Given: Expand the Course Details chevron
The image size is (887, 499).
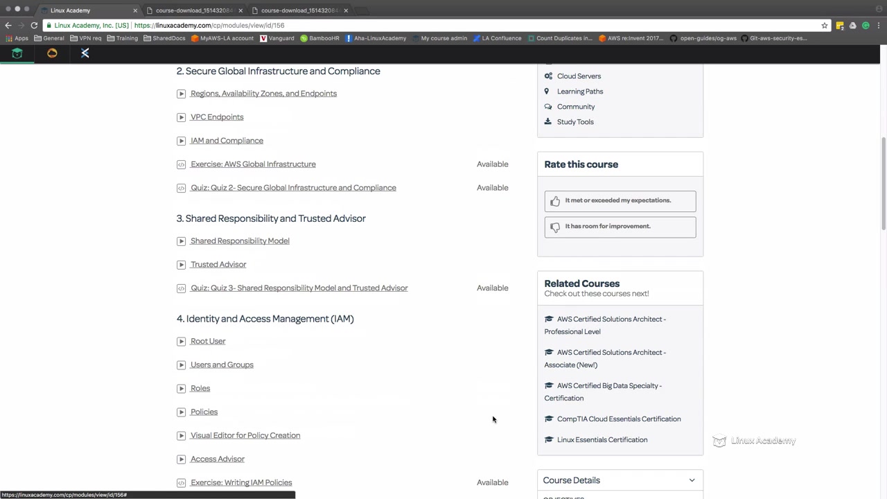Looking at the screenshot, I should 692,480.
